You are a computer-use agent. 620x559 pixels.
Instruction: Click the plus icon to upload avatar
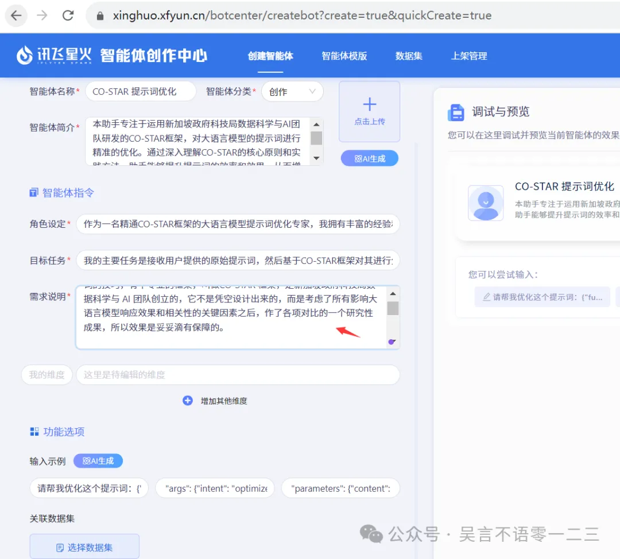tap(369, 104)
